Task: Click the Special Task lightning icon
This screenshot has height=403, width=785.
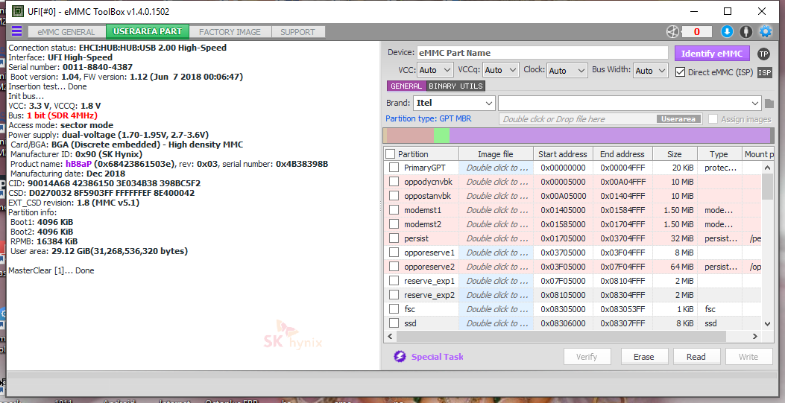Action: (x=400, y=357)
